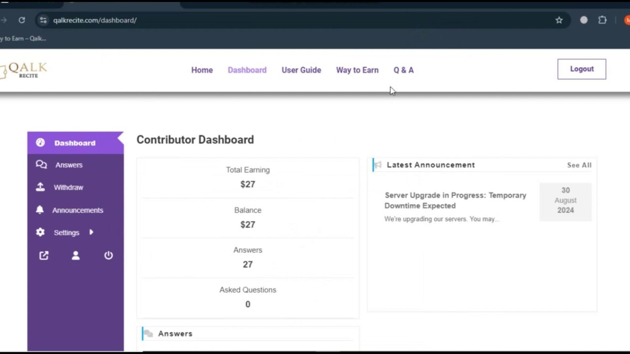
Task: Click the qalkrecite.com address bar URL
Action: pyautogui.click(x=94, y=20)
